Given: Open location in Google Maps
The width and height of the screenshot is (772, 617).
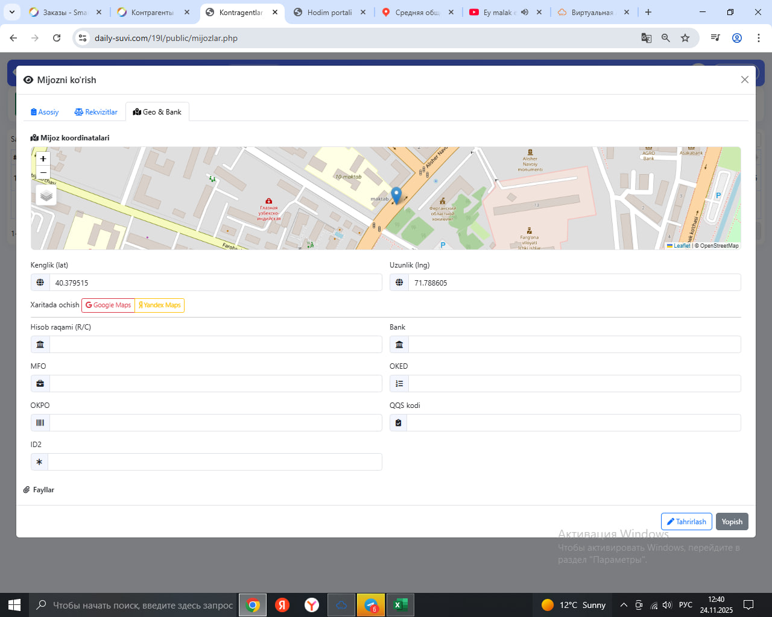Looking at the screenshot, I should point(109,305).
